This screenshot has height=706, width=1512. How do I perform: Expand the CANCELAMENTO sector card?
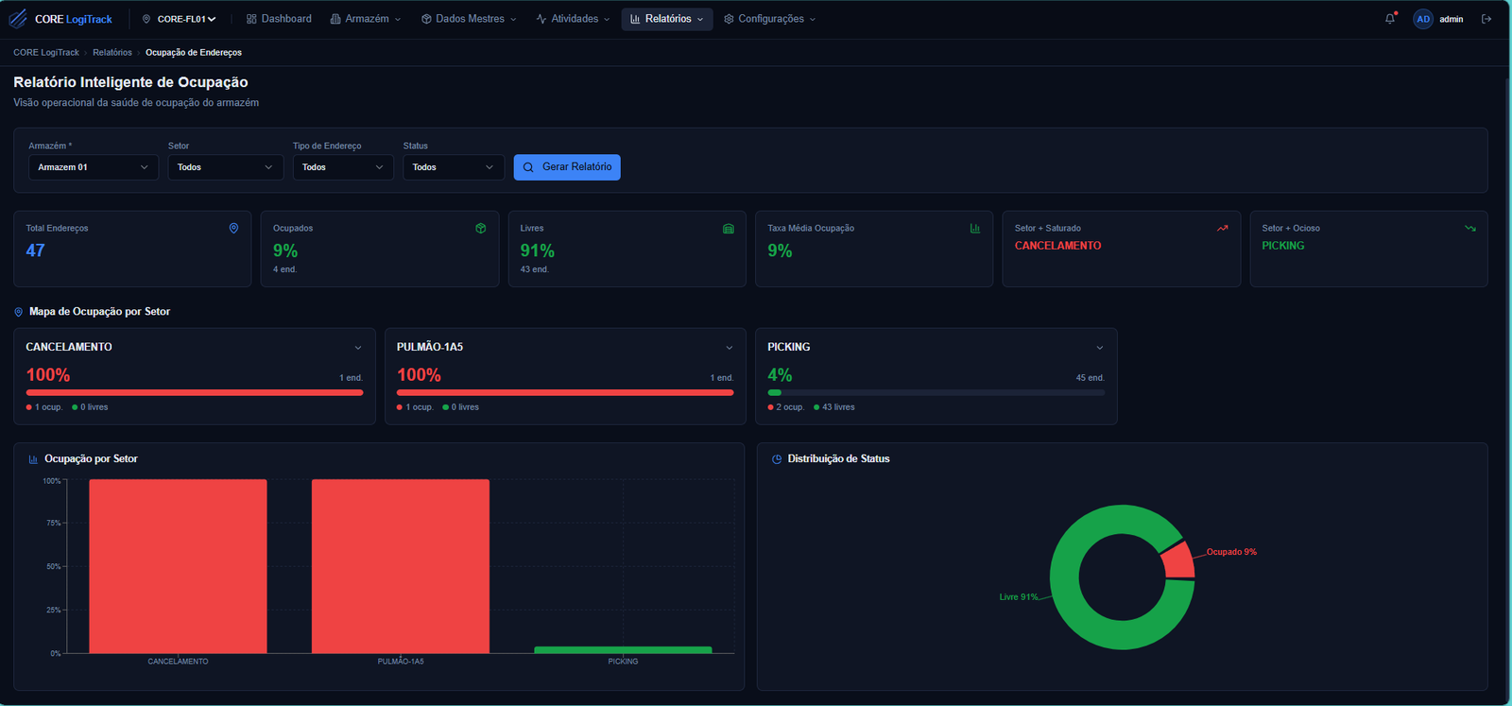tap(358, 348)
